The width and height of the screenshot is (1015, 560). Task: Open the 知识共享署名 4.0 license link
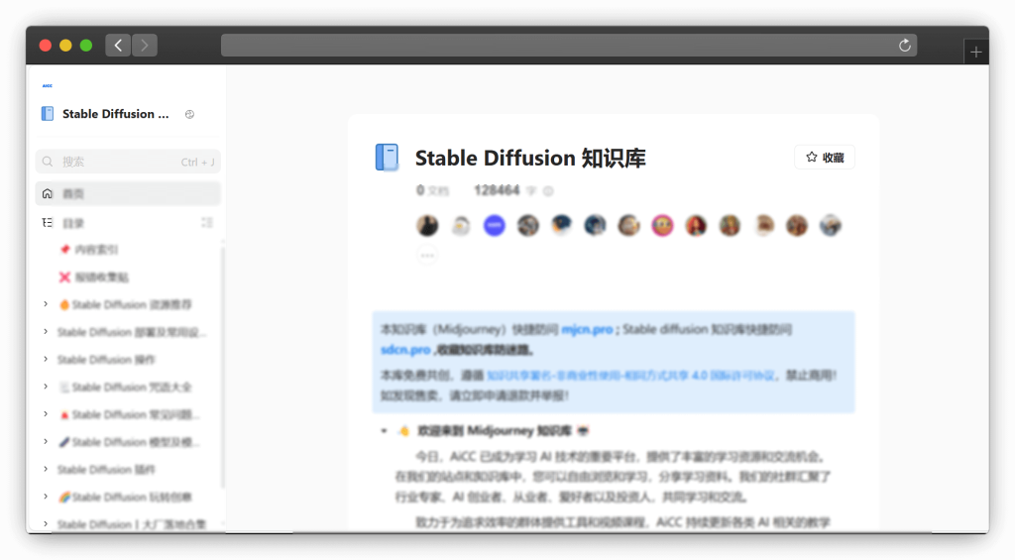[x=631, y=376]
